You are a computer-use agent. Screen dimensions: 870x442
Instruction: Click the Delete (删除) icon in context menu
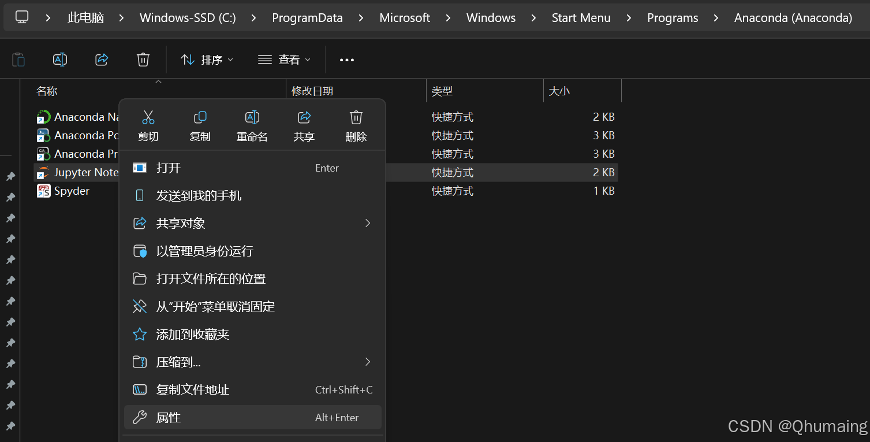point(356,118)
